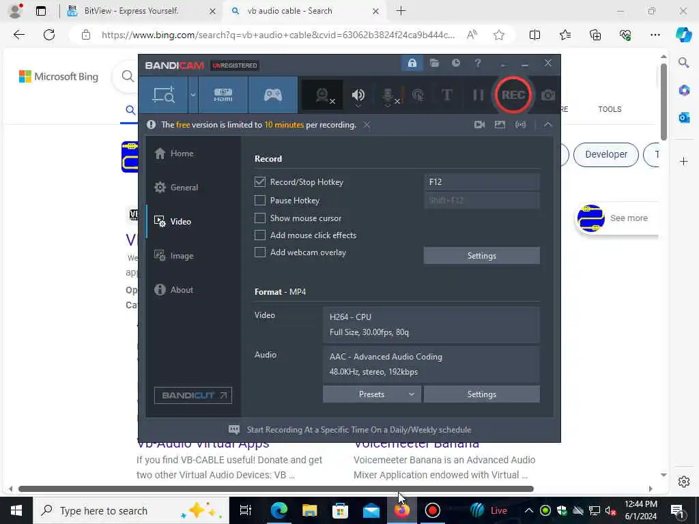Screen dimensions: 699x524
Task: Click Bandicam lock icon in title bar
Action: coord(412,63)
